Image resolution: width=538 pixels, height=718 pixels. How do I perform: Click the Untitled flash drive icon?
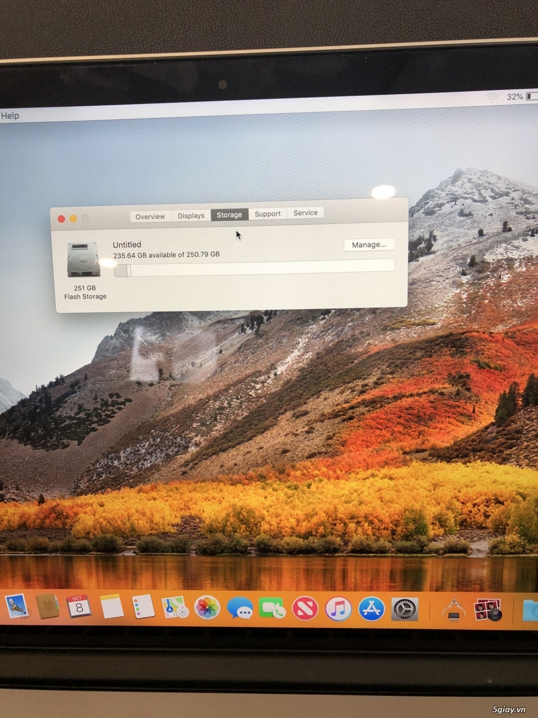coord(84,259)
